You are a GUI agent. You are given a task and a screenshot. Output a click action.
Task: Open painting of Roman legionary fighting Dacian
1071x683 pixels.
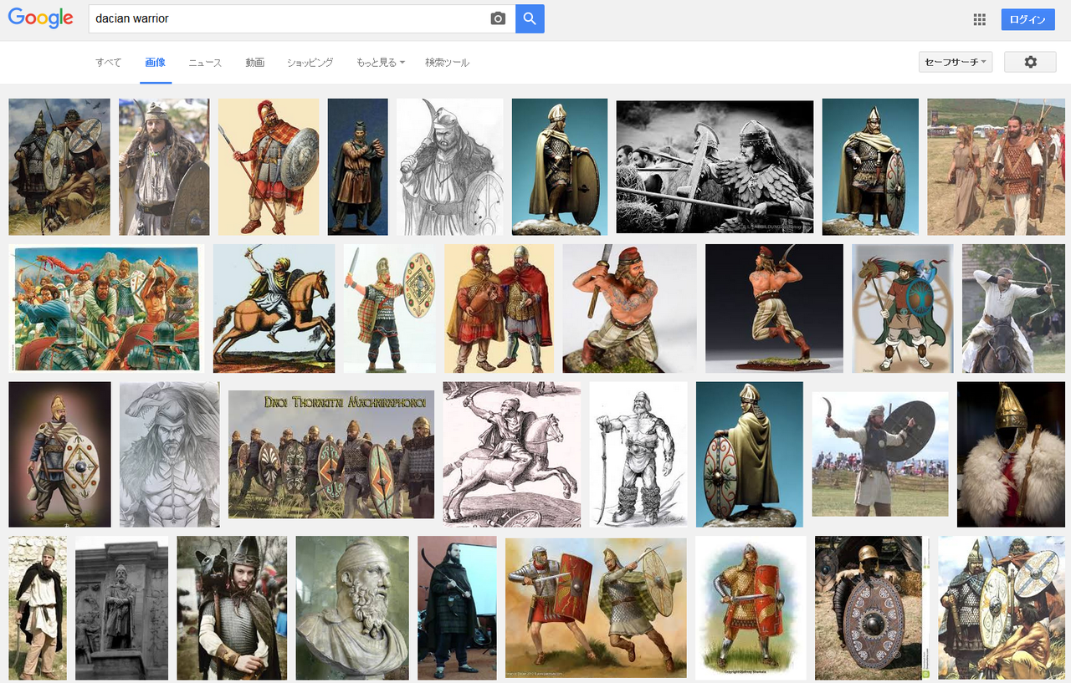click(x=596, y=608)
